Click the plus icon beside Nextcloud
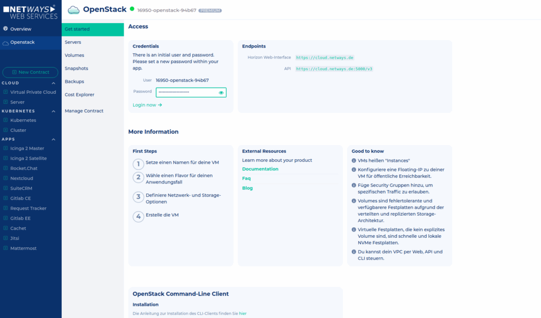541x318 pixels. tap(6, 178)
